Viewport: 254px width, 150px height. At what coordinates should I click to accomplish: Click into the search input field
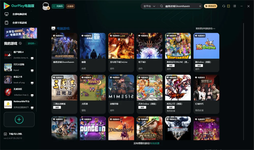(x=182, y=6)
